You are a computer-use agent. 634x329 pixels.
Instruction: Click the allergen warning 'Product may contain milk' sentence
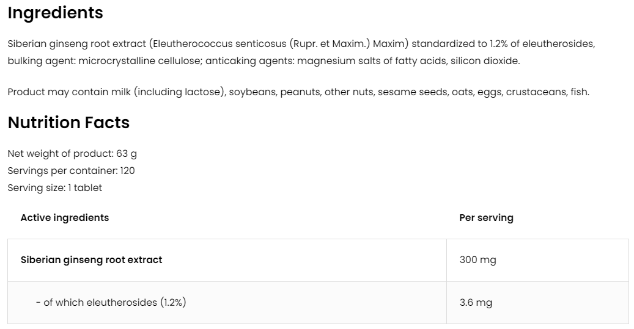point(116,92)
